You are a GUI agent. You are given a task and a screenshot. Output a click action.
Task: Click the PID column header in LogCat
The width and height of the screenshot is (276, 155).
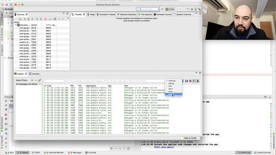[72, 86]
